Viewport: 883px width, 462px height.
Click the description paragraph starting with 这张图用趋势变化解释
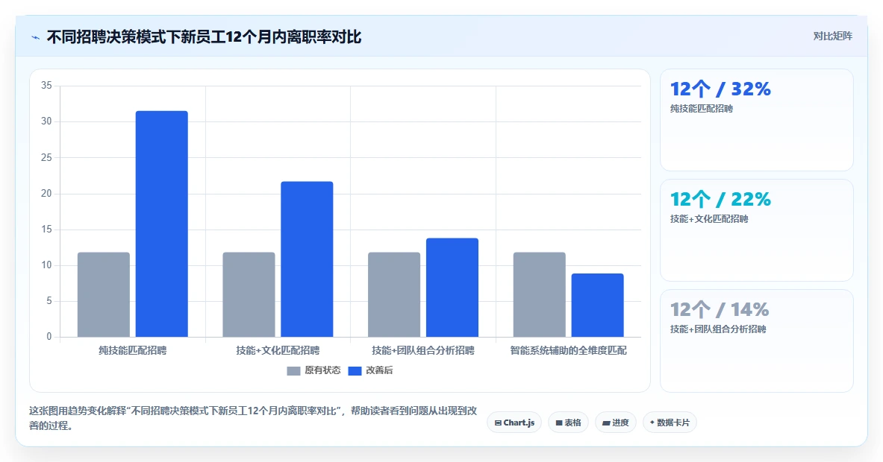pos(254,418)
